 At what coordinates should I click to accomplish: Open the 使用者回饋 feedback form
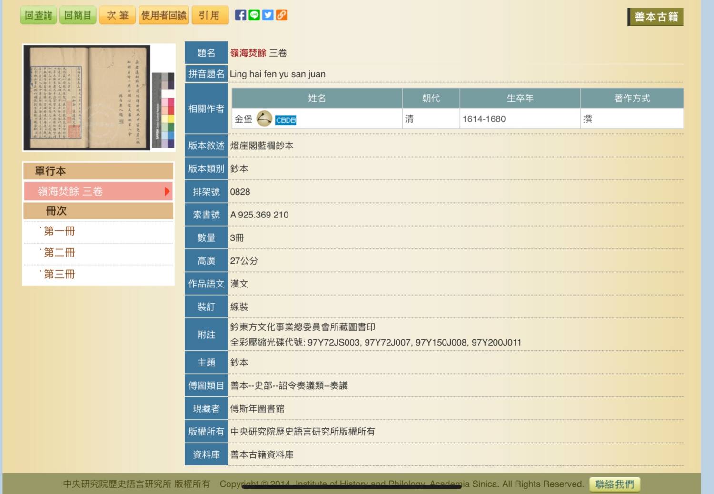click(x=164, y=15)
